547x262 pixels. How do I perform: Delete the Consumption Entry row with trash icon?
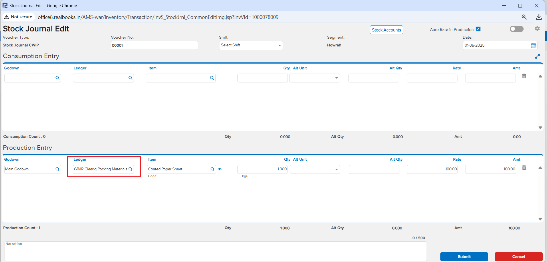coord(524,76)
